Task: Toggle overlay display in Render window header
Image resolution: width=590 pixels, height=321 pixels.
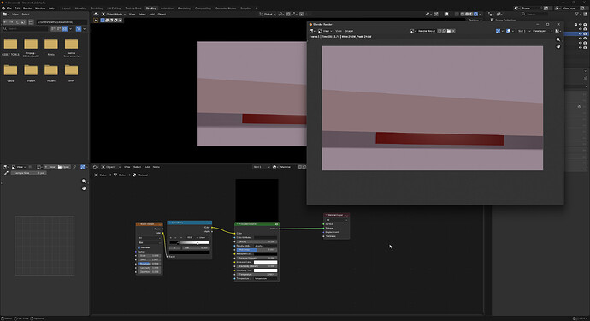Action: (x=510, y=31)
